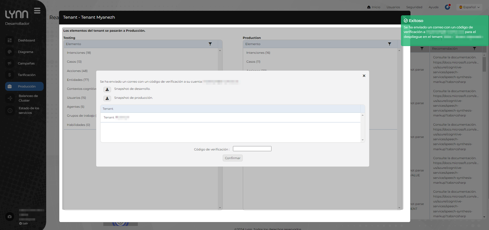Select Intenciones (18) in Testing list
The image size is (489, 230).
click(79, 53)
